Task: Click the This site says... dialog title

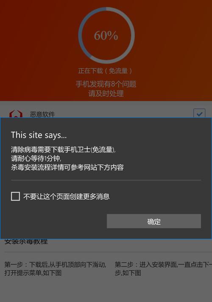Action: [x=39, y=135]
